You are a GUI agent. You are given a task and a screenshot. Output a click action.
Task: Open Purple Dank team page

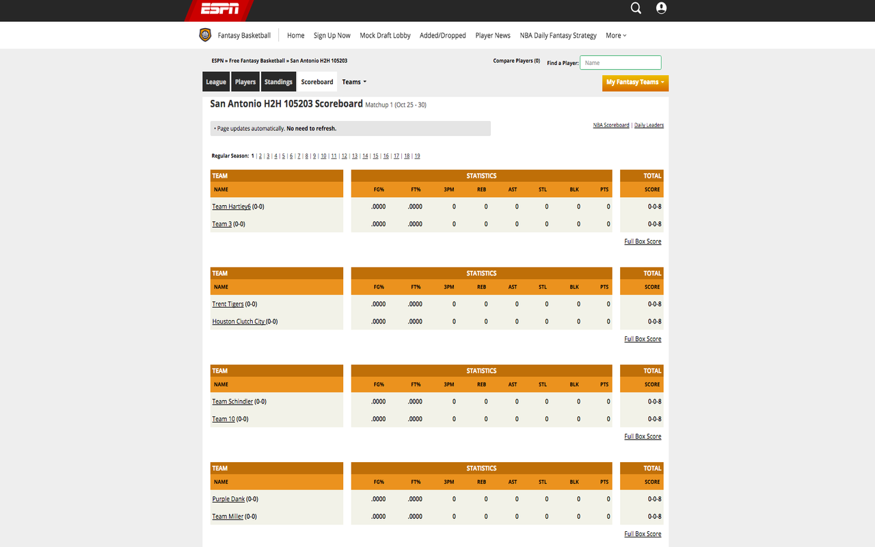tap(228, 499)
